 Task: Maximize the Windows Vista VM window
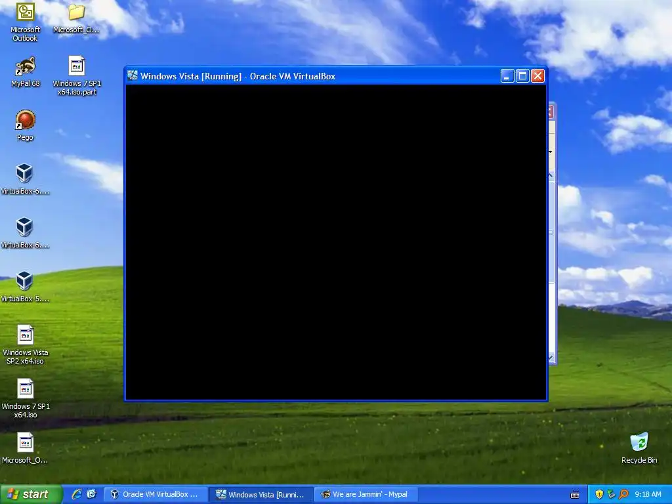tap(522, 76)
